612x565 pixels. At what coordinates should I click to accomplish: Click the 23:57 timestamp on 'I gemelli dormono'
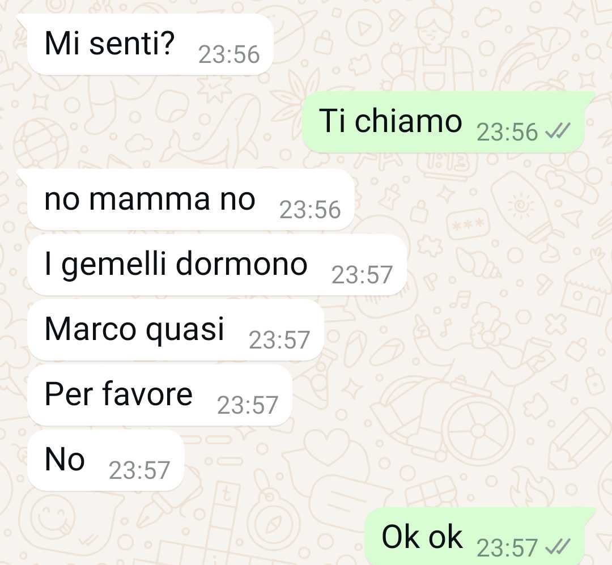click(x=362, y=275)
